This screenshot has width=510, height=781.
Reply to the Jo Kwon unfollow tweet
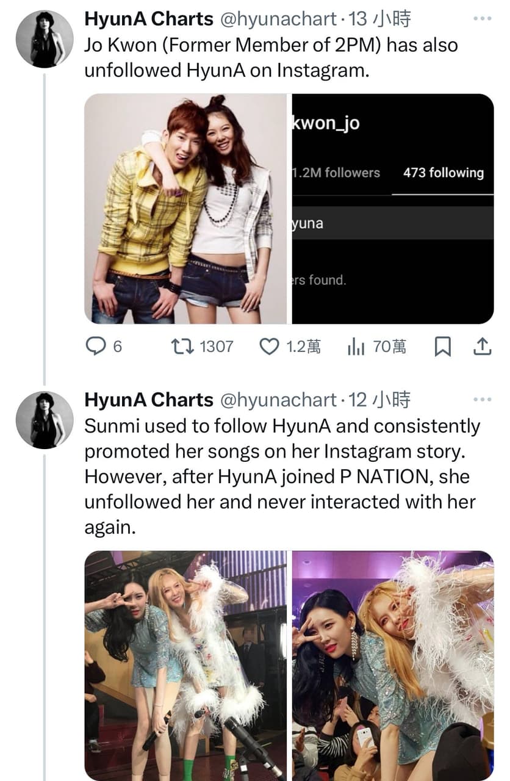point(95,347)
